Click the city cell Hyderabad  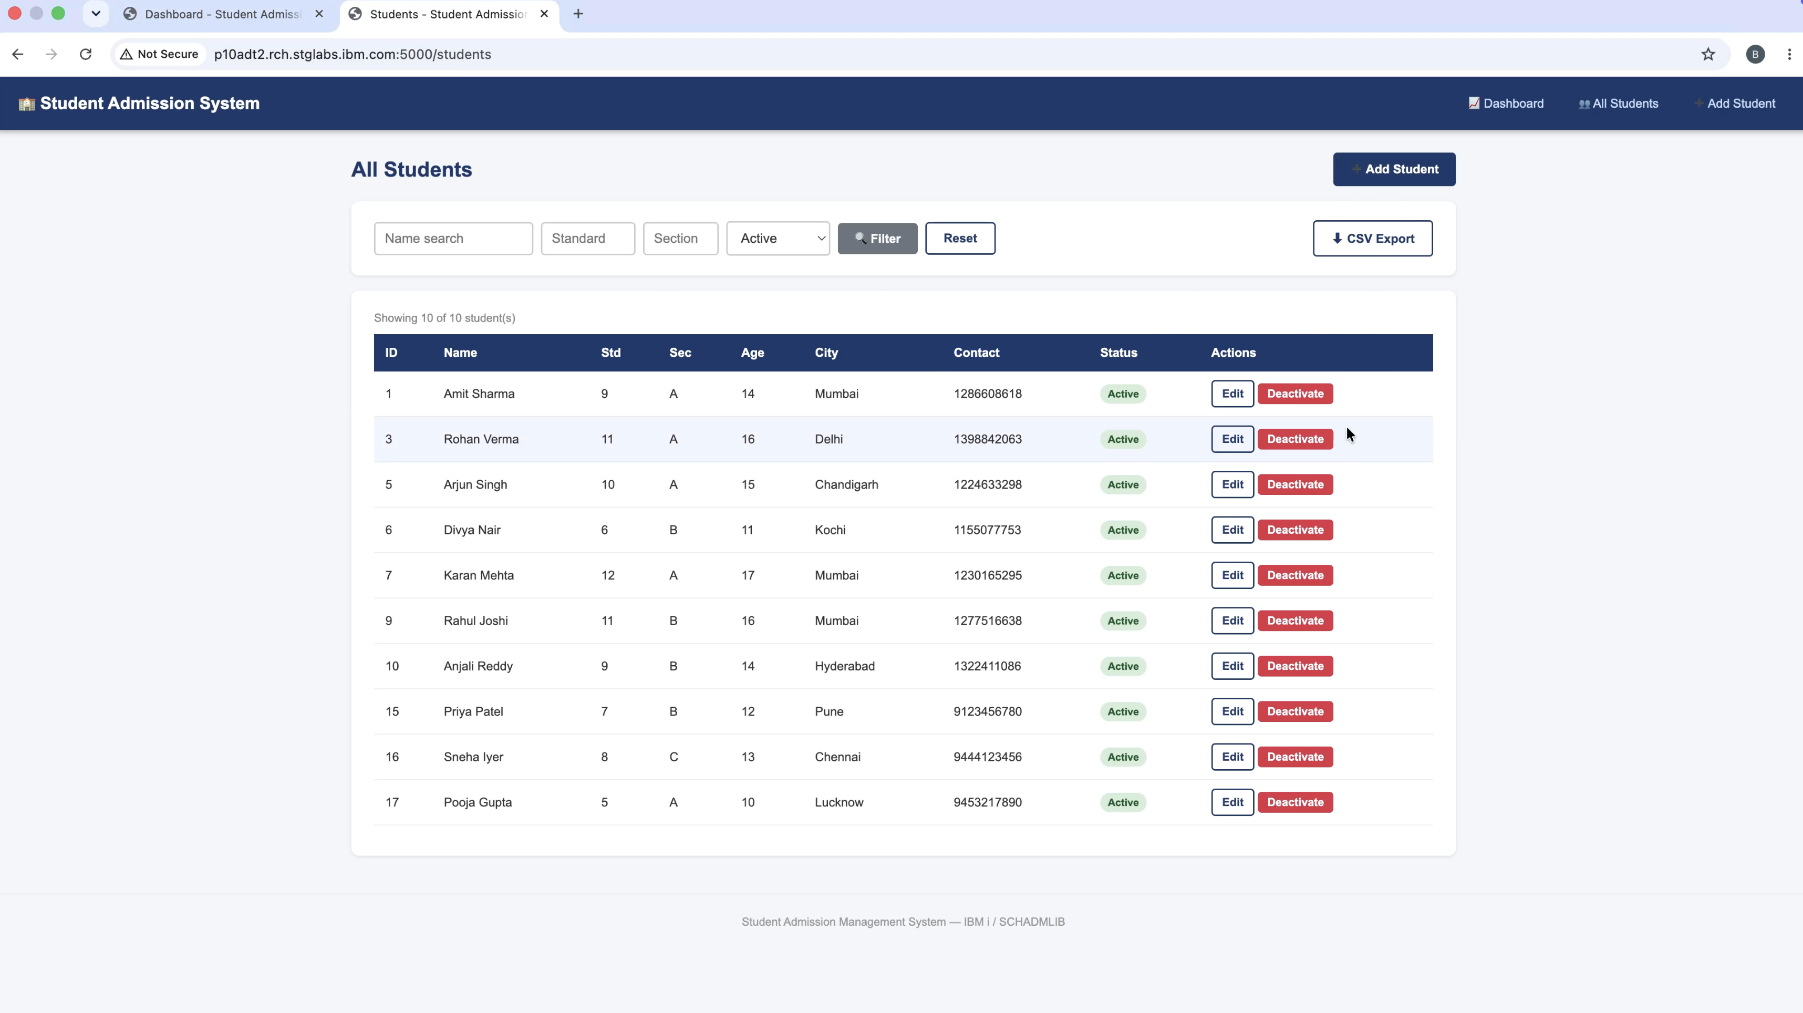(x=844, y=666)
